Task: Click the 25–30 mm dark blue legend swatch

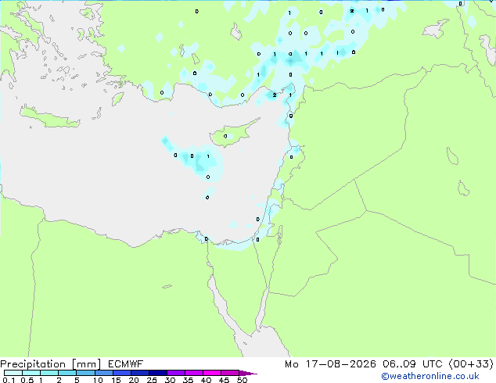Action: click(158, 373)
